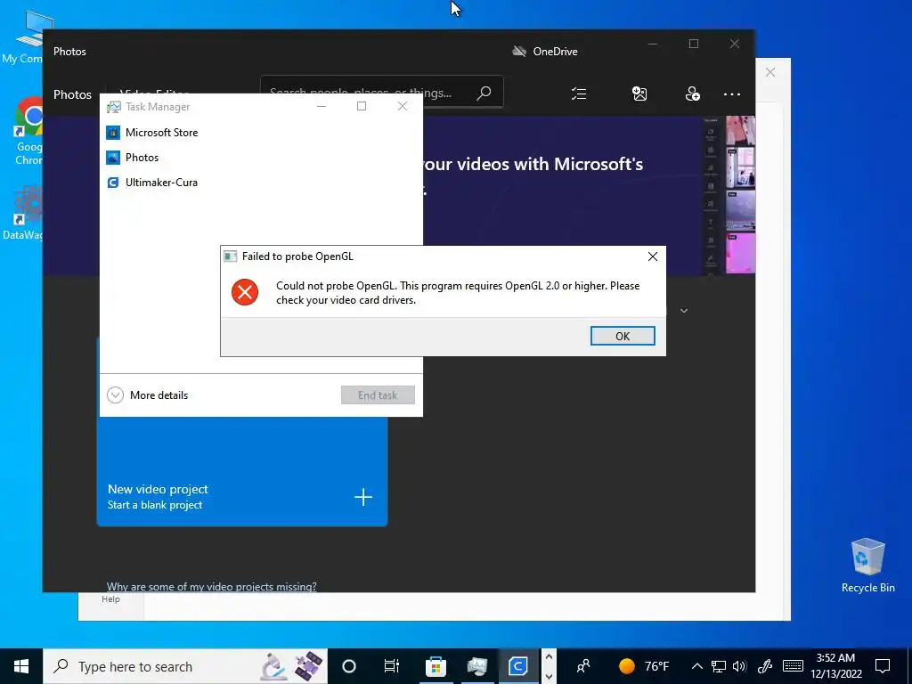Click Ultimaker Cura icon on the taskbar
Screen dimensions: 912x684
coord(517,666)
